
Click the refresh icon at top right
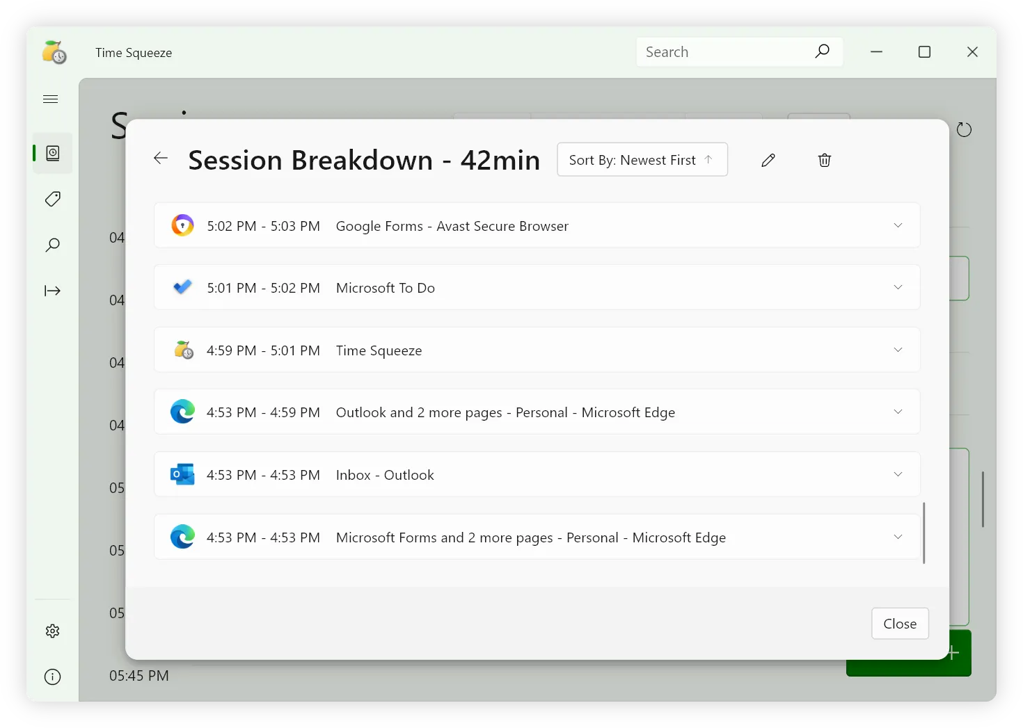(x=964, y=130)
